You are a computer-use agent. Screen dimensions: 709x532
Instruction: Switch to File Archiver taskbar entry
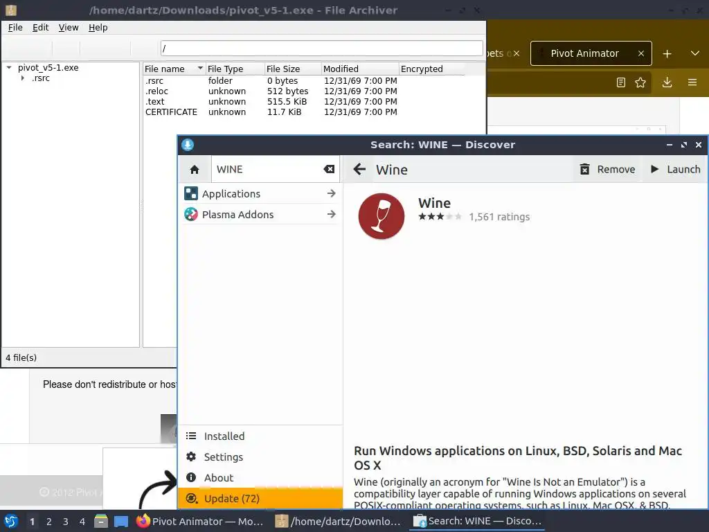click(x=338, y=522)
